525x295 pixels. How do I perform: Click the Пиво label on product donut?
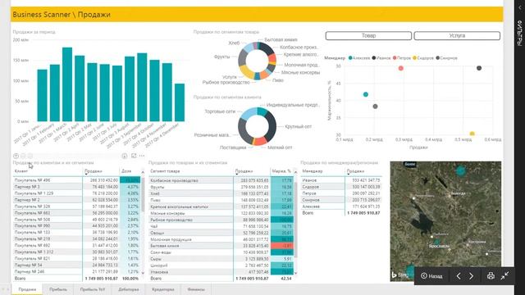[x=278, y=80]
